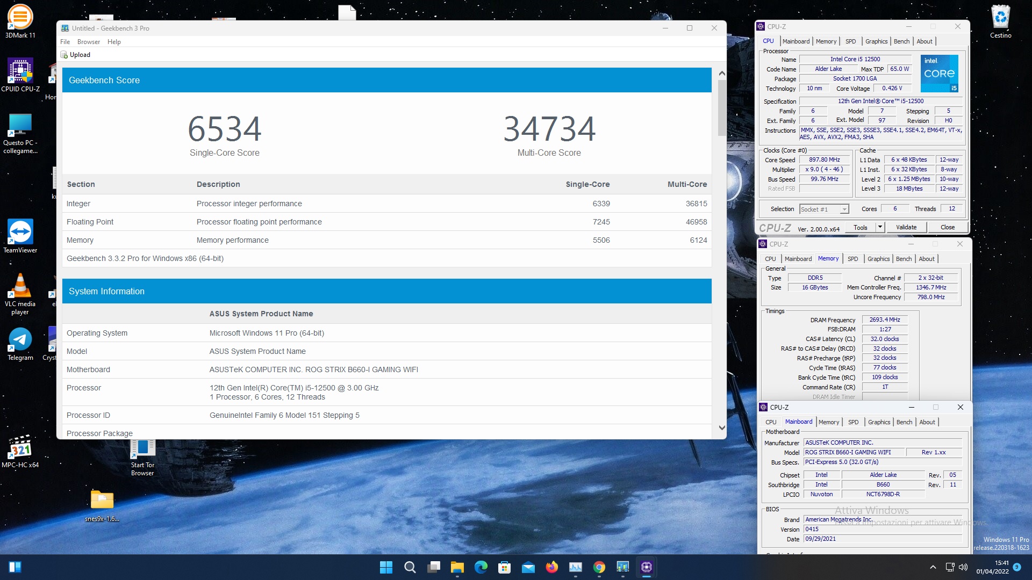Image resolution: width=1032 pixels, height=580 pixels.
Task: Open Task View from the taskbar
Action: click(x=433, y=567)
